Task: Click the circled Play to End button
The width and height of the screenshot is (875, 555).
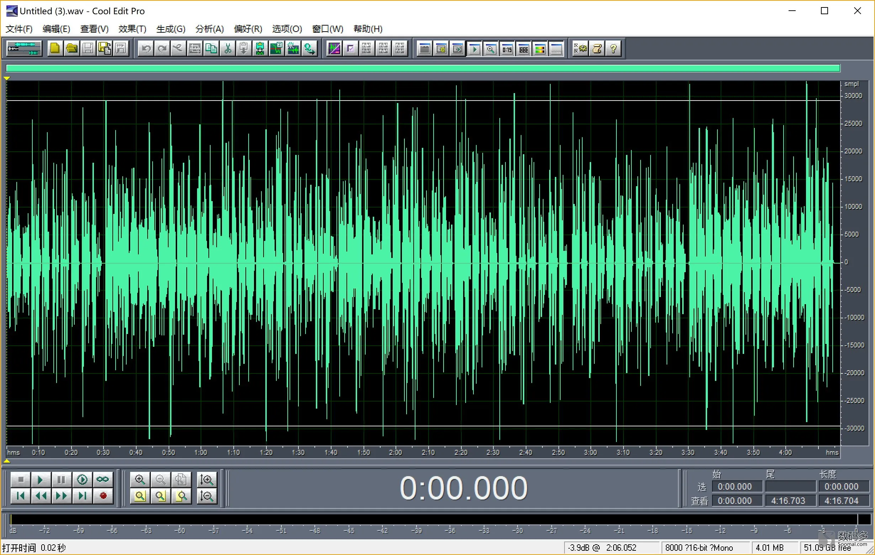Action: (82, 480)
